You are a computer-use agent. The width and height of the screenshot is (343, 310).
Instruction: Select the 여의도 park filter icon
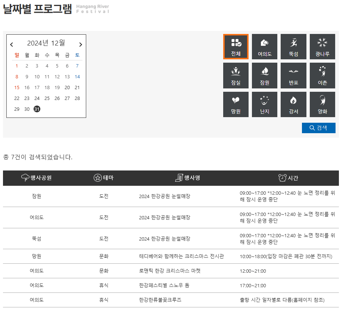coord(265,46)
